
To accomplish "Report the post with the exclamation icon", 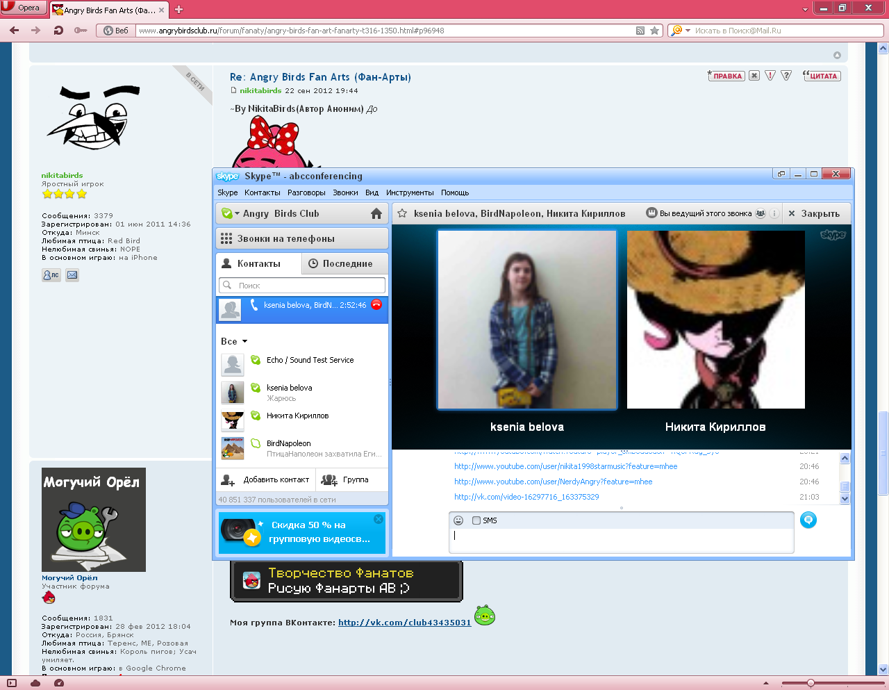I will click(x=770, y=76).
